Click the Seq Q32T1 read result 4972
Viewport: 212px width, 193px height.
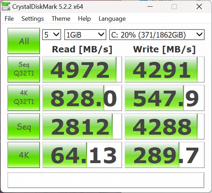tap(82, 69)
